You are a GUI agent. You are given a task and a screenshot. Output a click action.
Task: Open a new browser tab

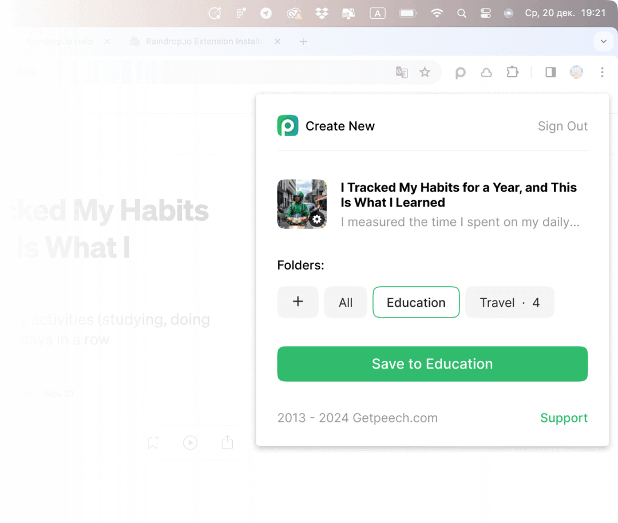(303, 41)
